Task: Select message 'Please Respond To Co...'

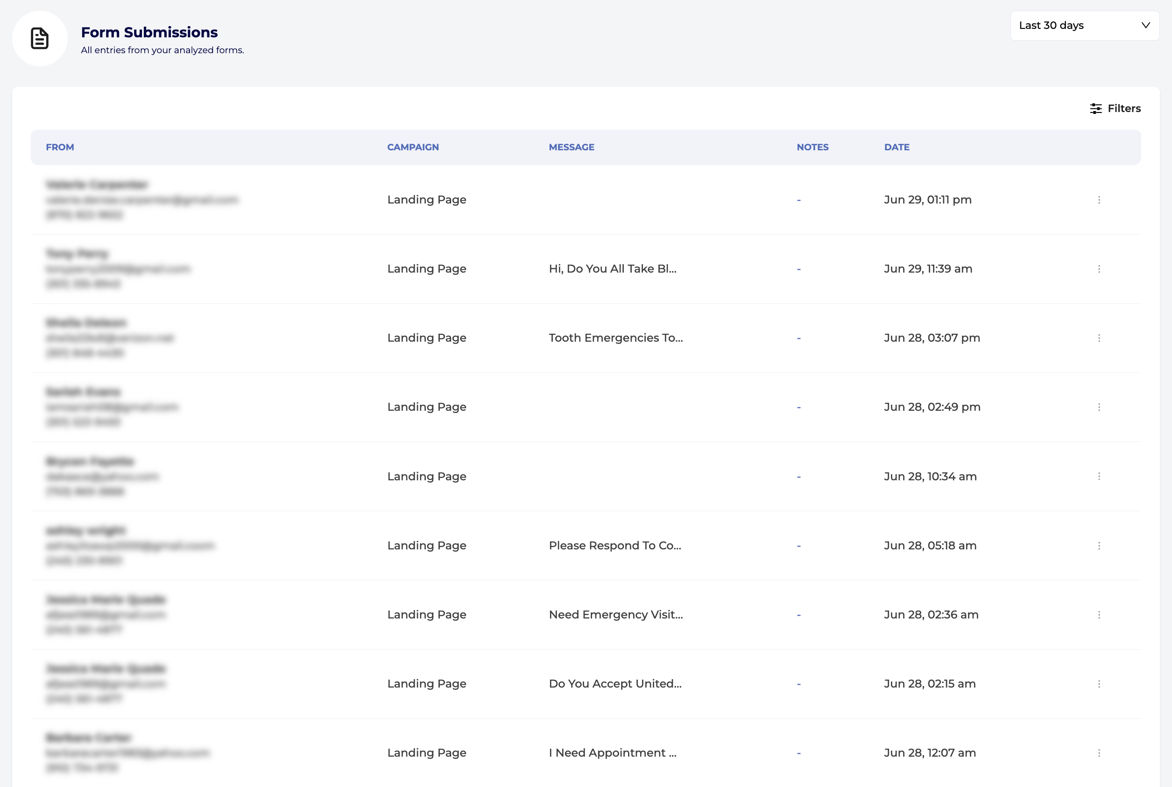Action: tap(615, 546)
